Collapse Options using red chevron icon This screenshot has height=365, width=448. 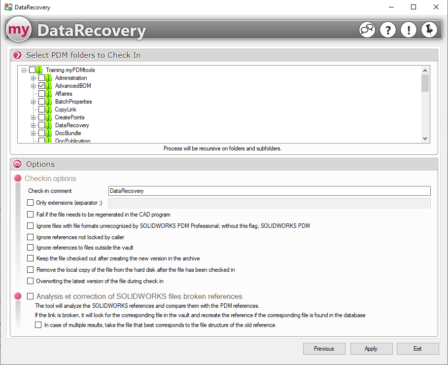[18, 164]
